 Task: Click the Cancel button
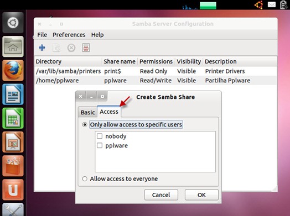tap(161, 195)
